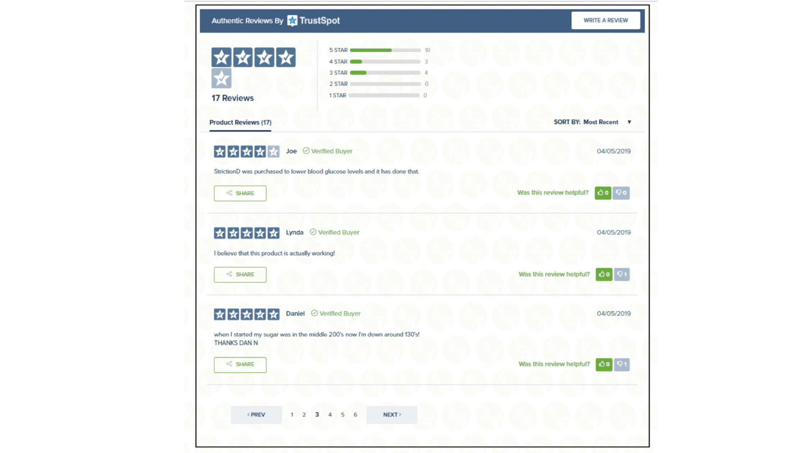This screenshot has height=453, width=806.
Task: Filter by the 5 STAR rating bar
Action: pos(385,50)
